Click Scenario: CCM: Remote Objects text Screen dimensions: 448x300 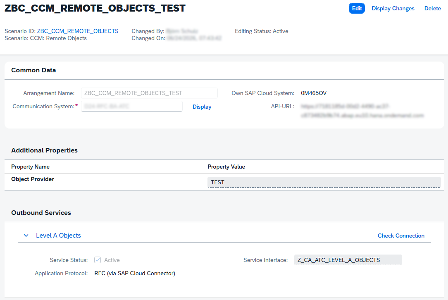point(45,38)
